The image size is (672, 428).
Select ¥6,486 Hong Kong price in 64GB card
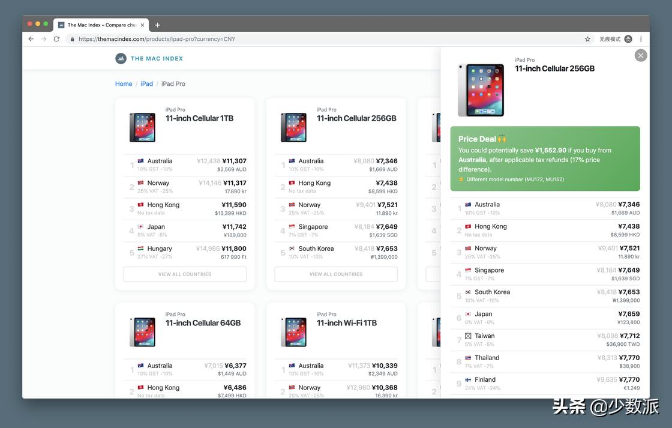(235, 387)
